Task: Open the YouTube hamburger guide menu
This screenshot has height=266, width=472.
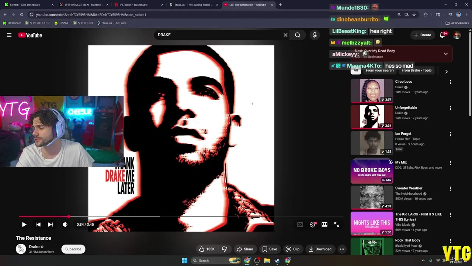Action: pos(9,35)
